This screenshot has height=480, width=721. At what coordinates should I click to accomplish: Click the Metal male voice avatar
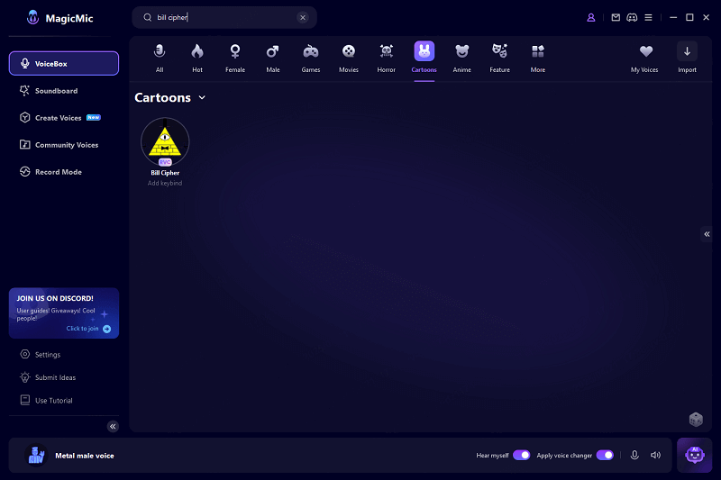[36, 455]
